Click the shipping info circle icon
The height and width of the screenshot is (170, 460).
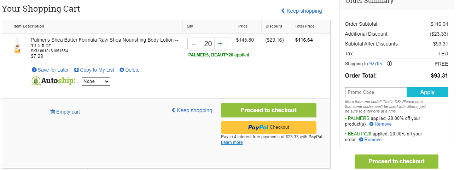click(x=389, y=64)
